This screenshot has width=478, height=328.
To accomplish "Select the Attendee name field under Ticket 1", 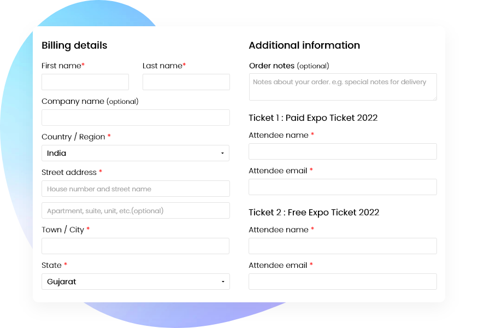I will point(343,151).
